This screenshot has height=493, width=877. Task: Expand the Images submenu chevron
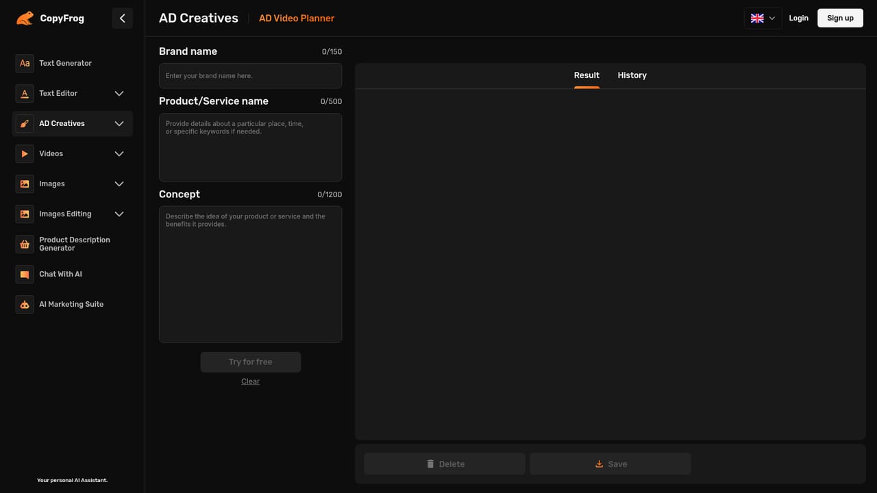coord(119,184)
